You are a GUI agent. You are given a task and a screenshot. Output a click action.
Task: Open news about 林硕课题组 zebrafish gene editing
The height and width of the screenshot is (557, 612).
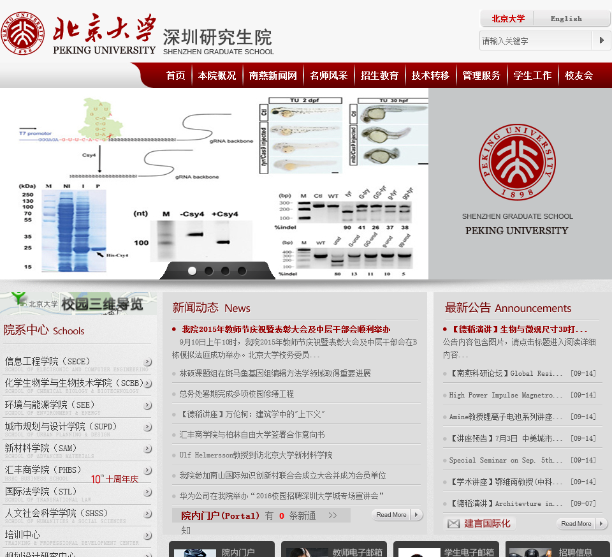coord(275,373)
